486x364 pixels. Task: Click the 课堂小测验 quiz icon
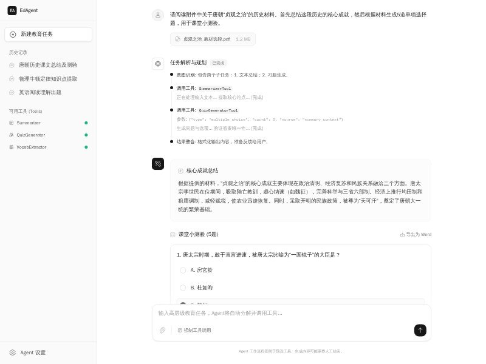coord(173,234)
